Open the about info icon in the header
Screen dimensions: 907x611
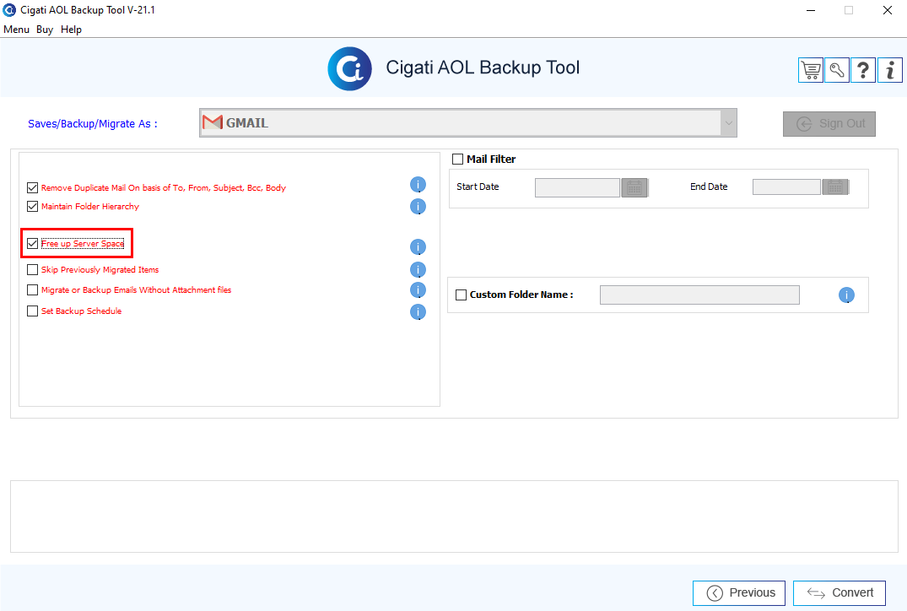[889, 71]
